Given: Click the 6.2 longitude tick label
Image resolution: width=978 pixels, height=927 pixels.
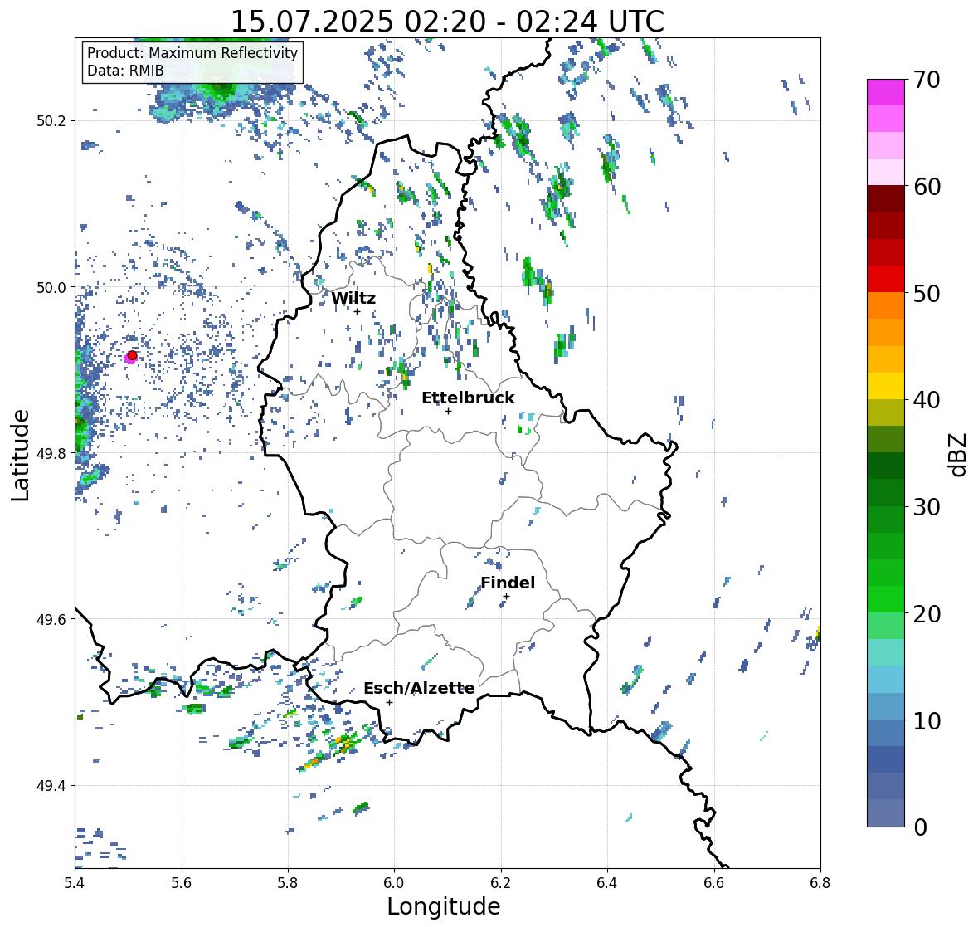Looking at the screenshot, I should click(x=501, y=883).
